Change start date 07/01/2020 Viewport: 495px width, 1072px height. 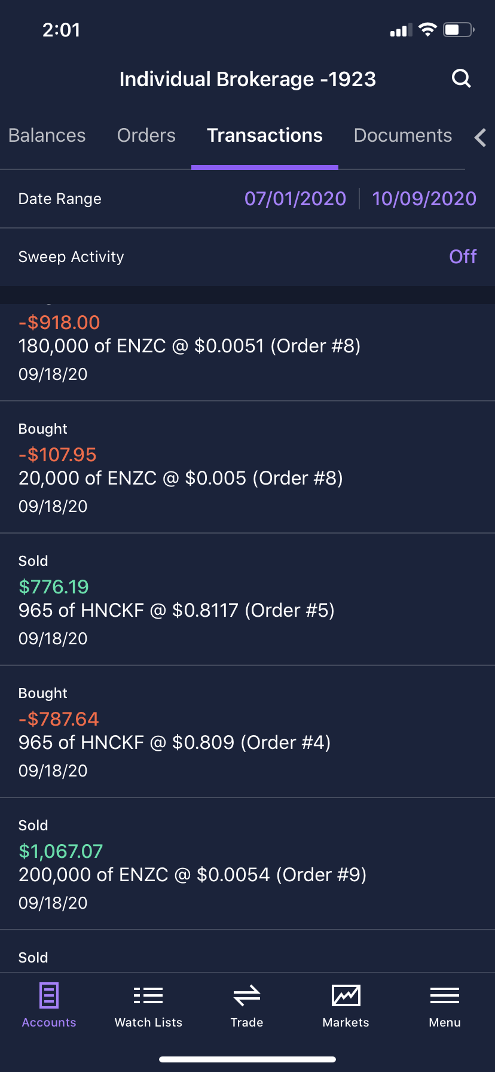(295, 199)
